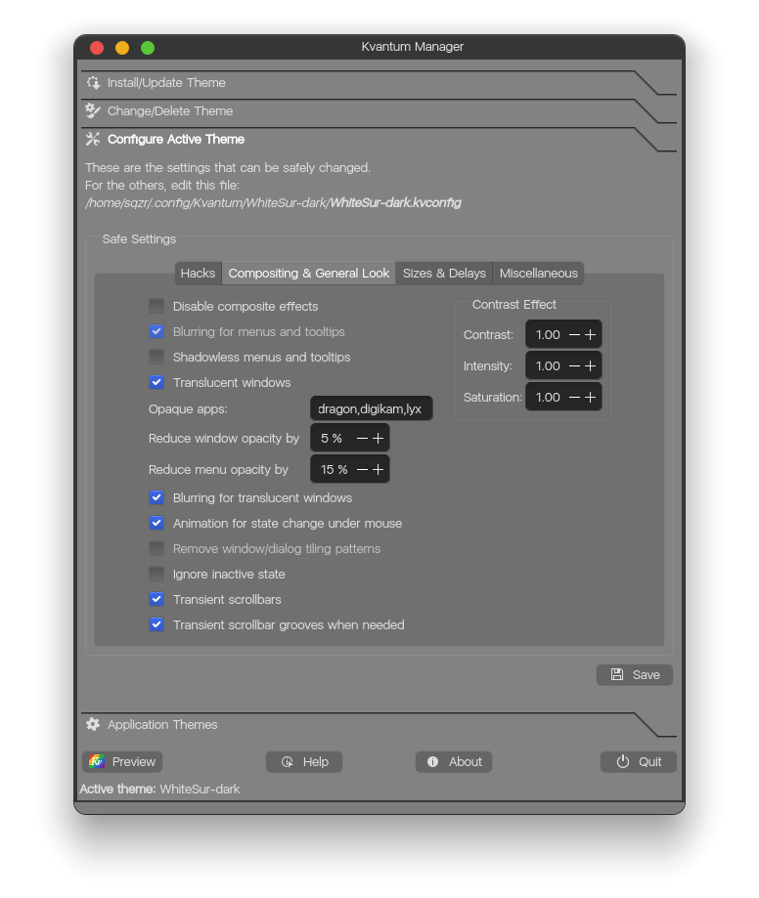The image size is (759, 898).
Task: Click the Kvantum logo on Preview button
Action: tap(97, 762)
